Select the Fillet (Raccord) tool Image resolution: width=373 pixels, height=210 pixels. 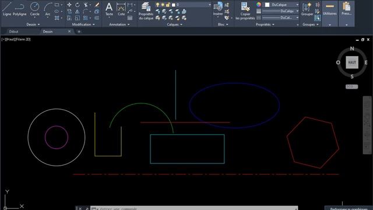86,11
